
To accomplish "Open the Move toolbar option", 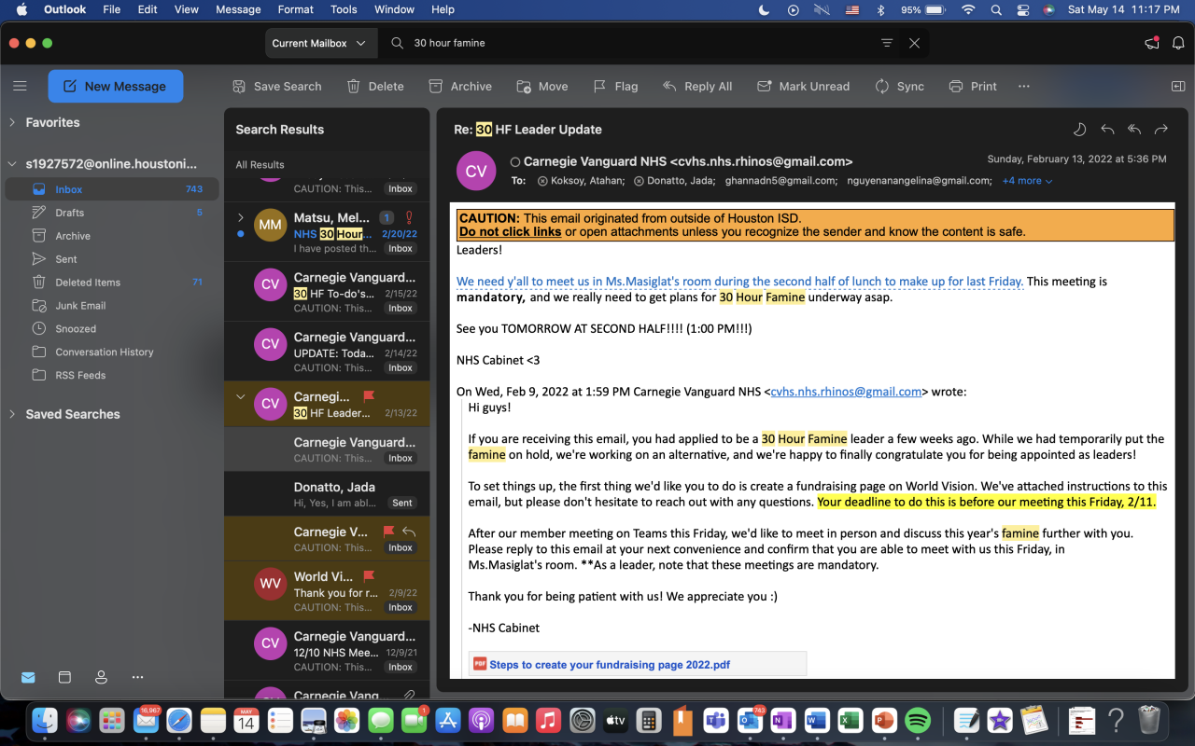I will [x=542, y=86].
